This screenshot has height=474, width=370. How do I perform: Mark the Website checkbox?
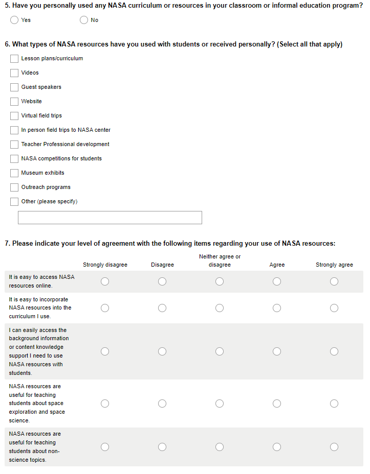[14, 102]
